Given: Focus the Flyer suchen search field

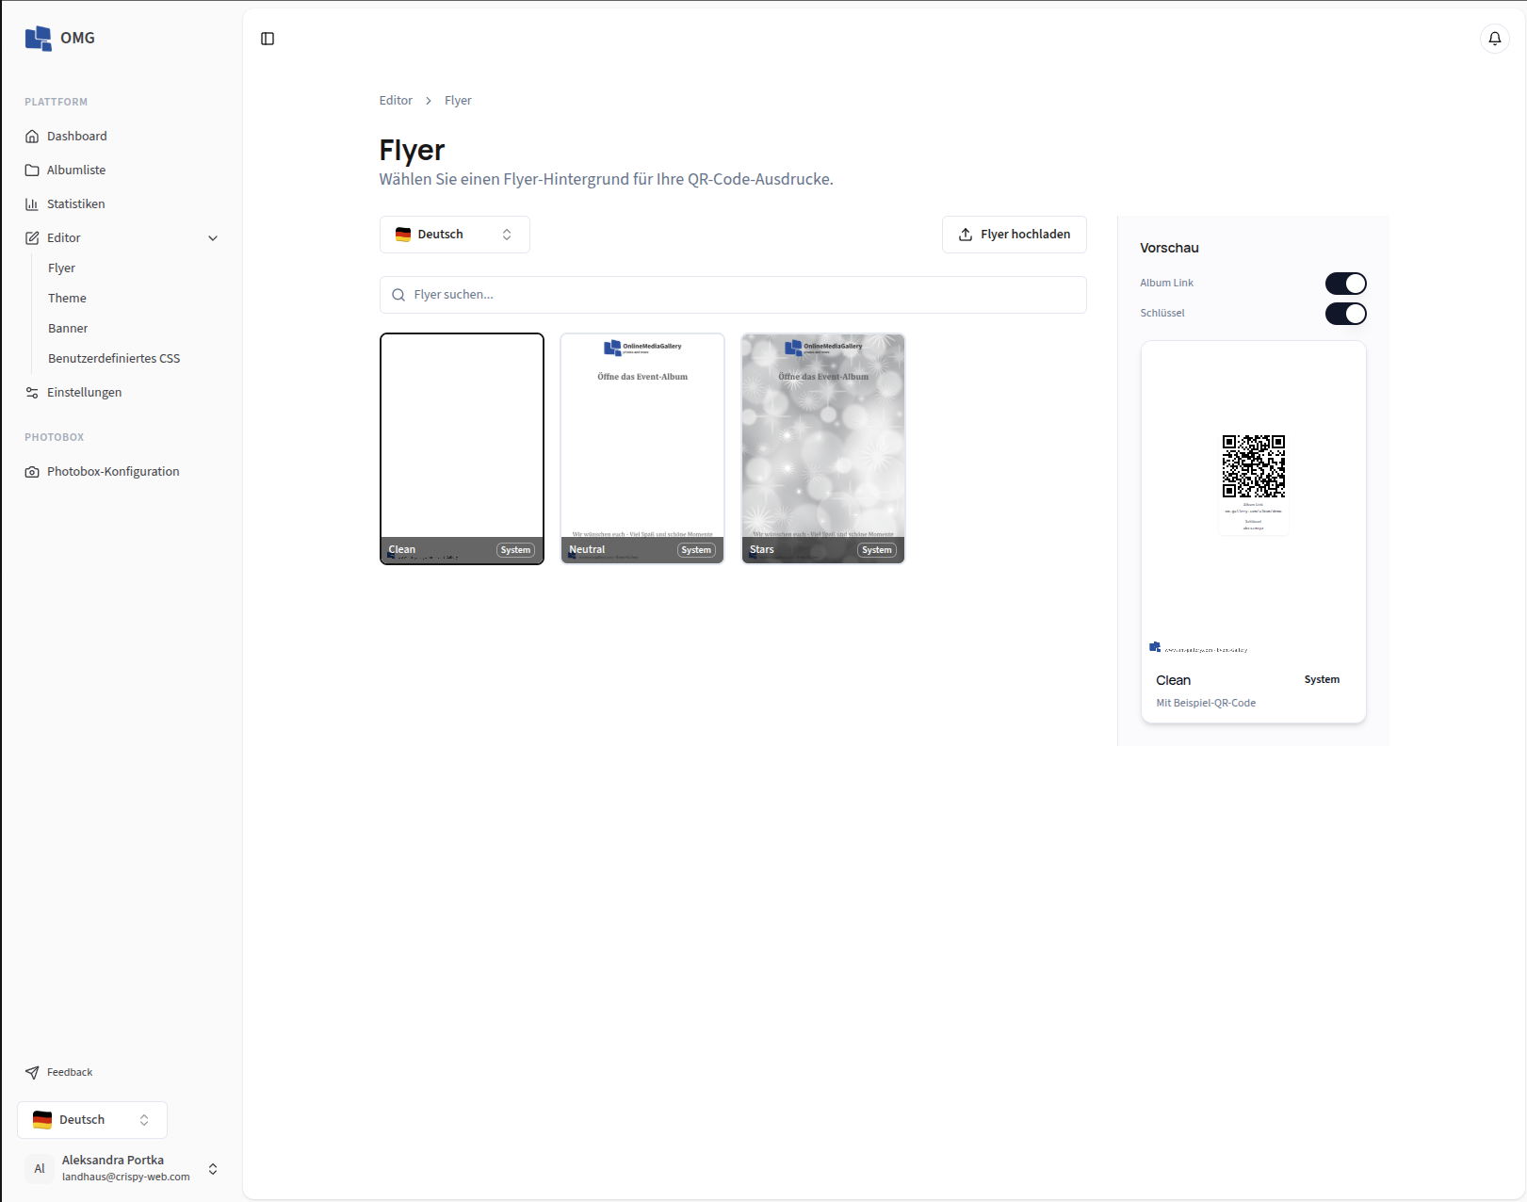Looking at the screenshot, I should 733,295.
